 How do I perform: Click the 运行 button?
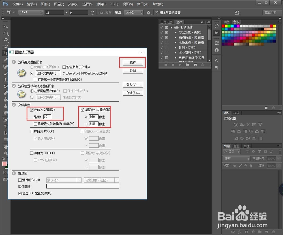[x=133, y=63]
